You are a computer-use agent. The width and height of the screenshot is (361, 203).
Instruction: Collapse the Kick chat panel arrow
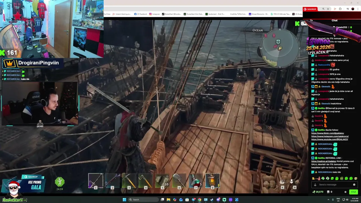[311, 20]
